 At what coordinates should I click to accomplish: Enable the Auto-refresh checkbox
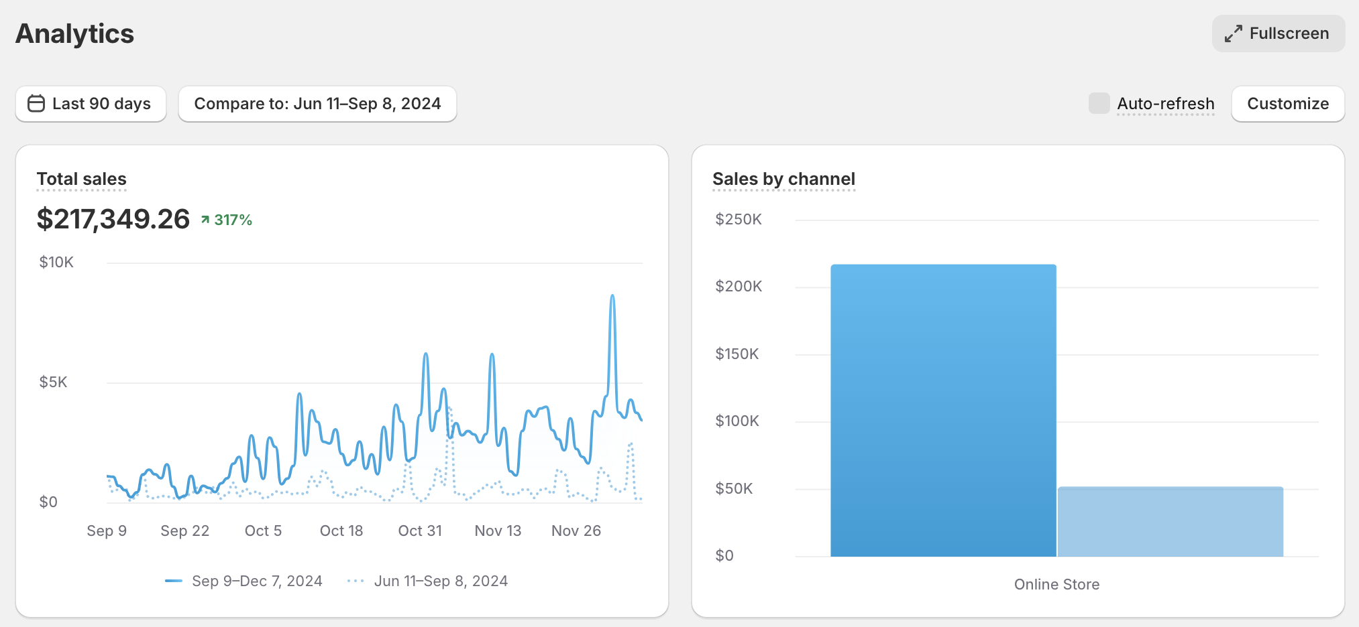(x=1099, y=103)
